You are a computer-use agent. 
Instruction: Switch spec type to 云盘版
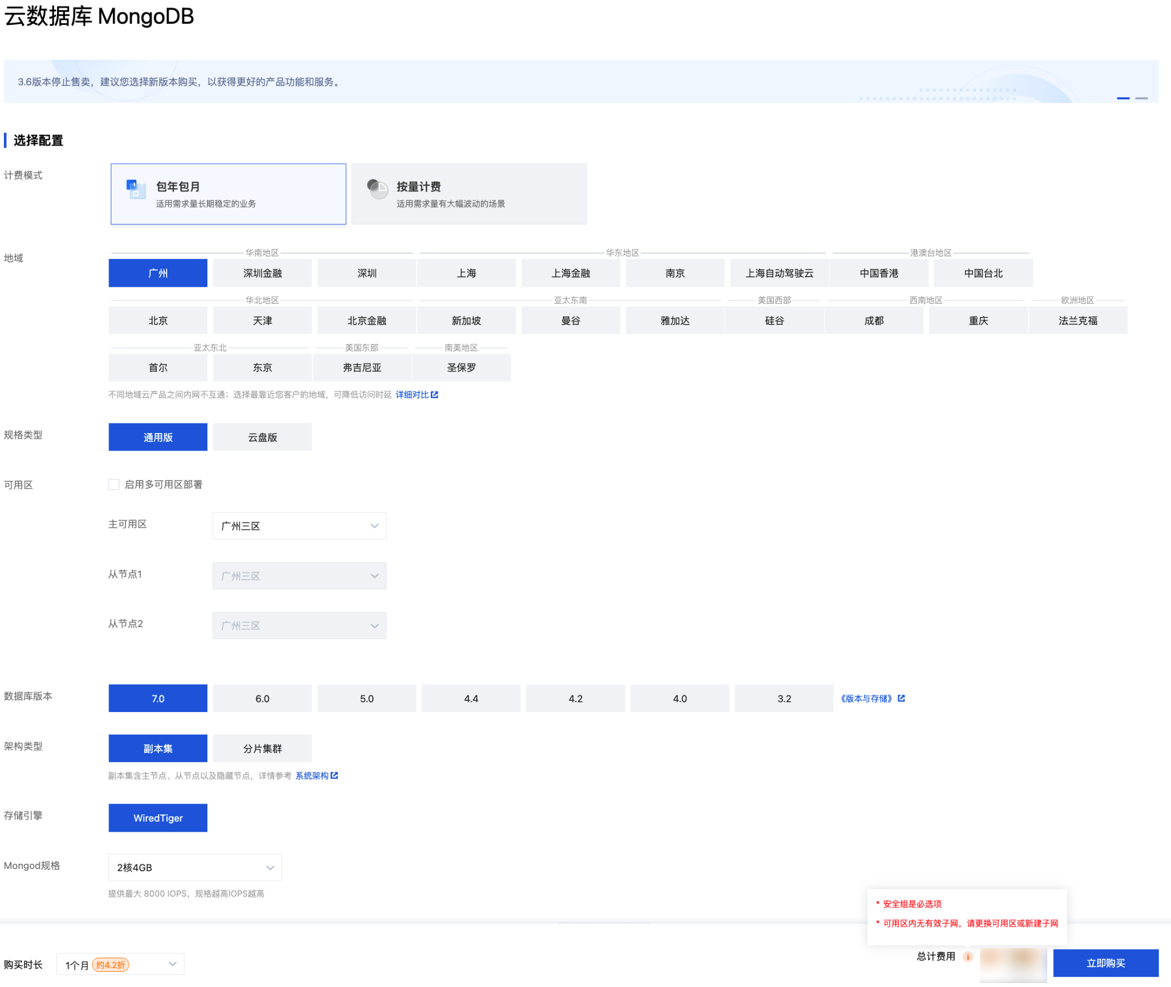(x=262, y=437)
